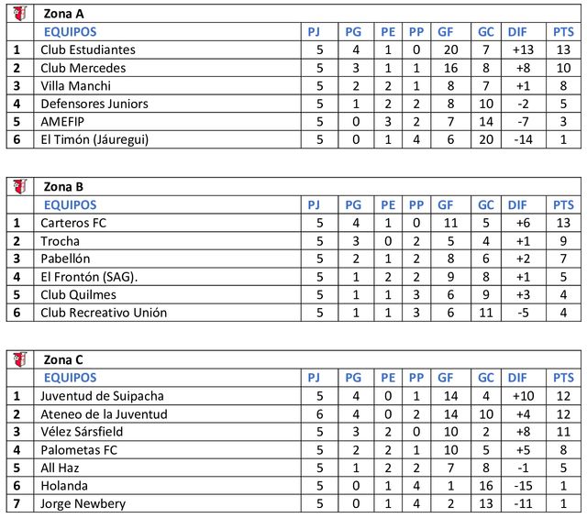Select the El Timón (Jáuregui) row name

pyautogui.click(x=94, y=139)
